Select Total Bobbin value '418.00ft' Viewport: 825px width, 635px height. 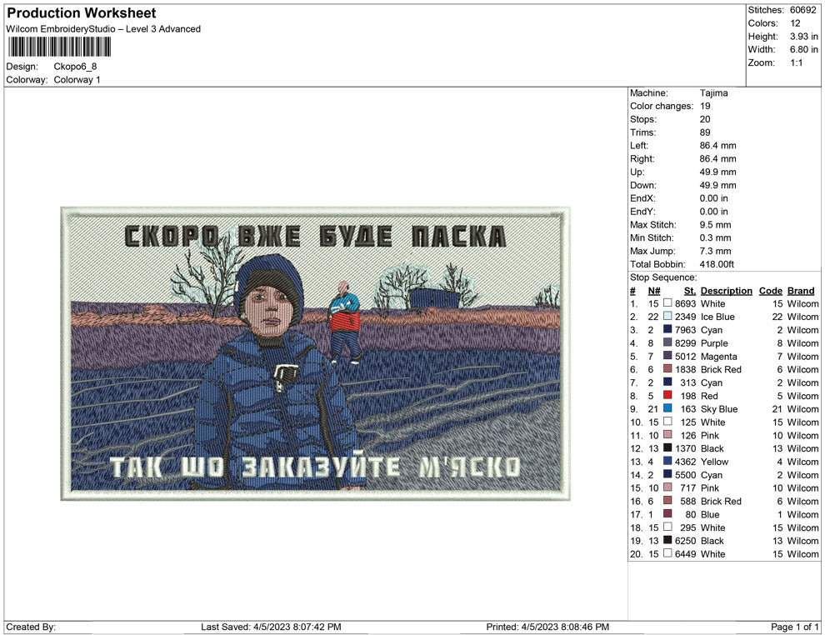click(x=717, y=264)
